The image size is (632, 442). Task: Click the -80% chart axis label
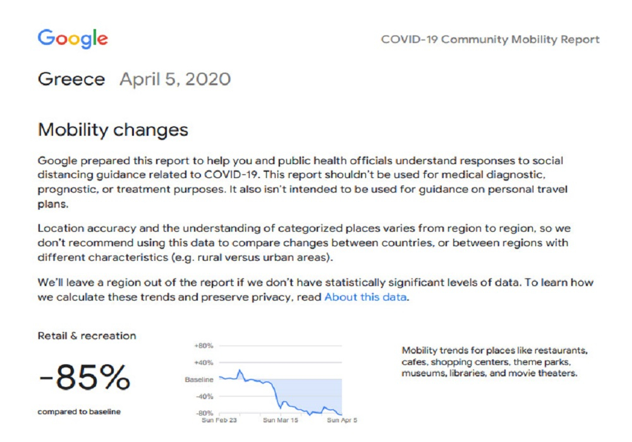(204, 413)
